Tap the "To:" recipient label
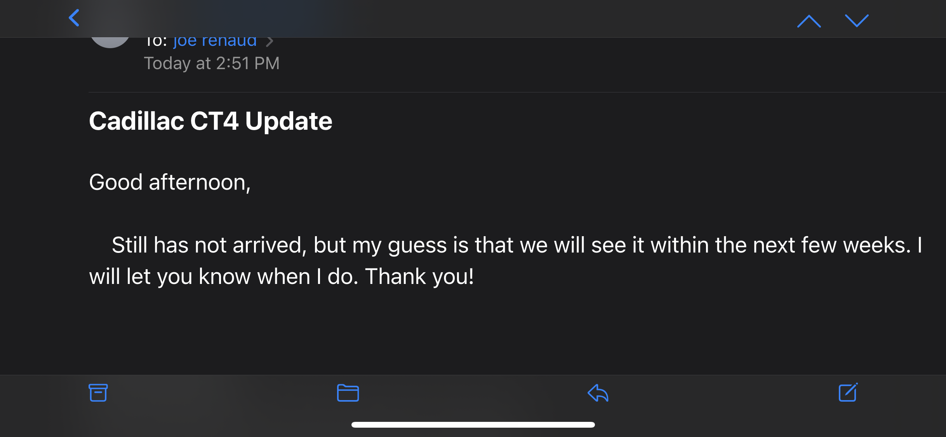Image resolution: width=946 pixels, height=437 pixels. [x=155, y=41]
